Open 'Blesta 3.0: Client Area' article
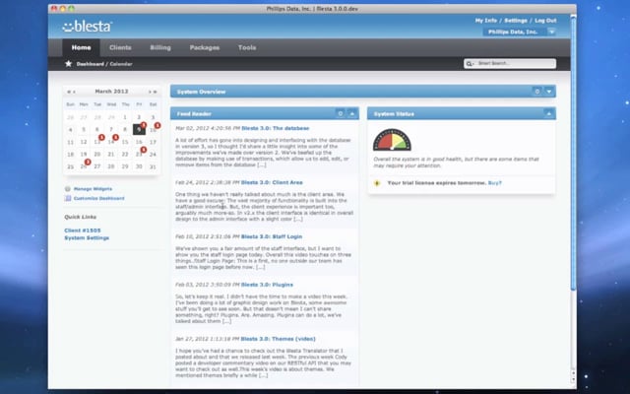Image resolution: width=630 pixels, height=394 pixels. coord(272,182)
